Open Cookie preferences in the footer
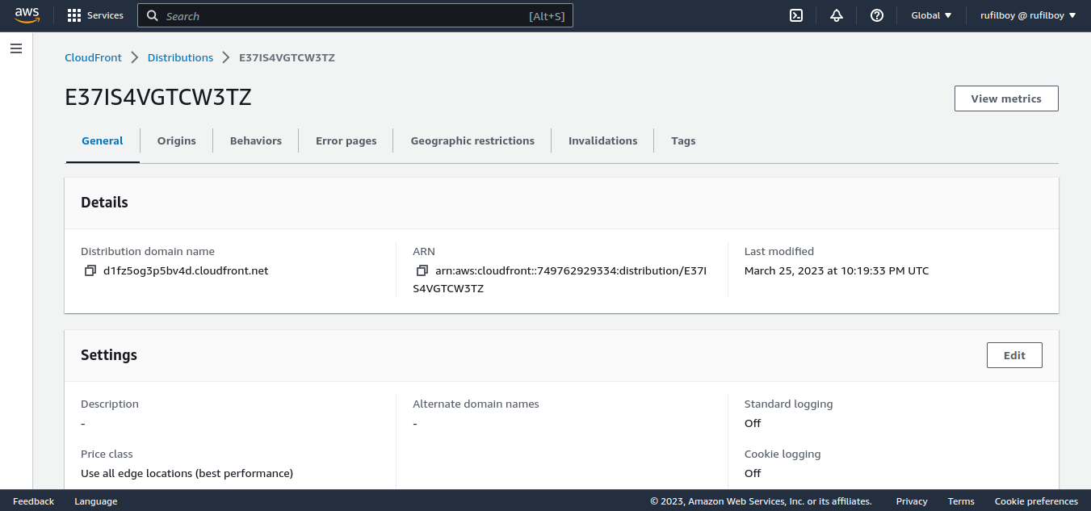 coord(1036,501)
